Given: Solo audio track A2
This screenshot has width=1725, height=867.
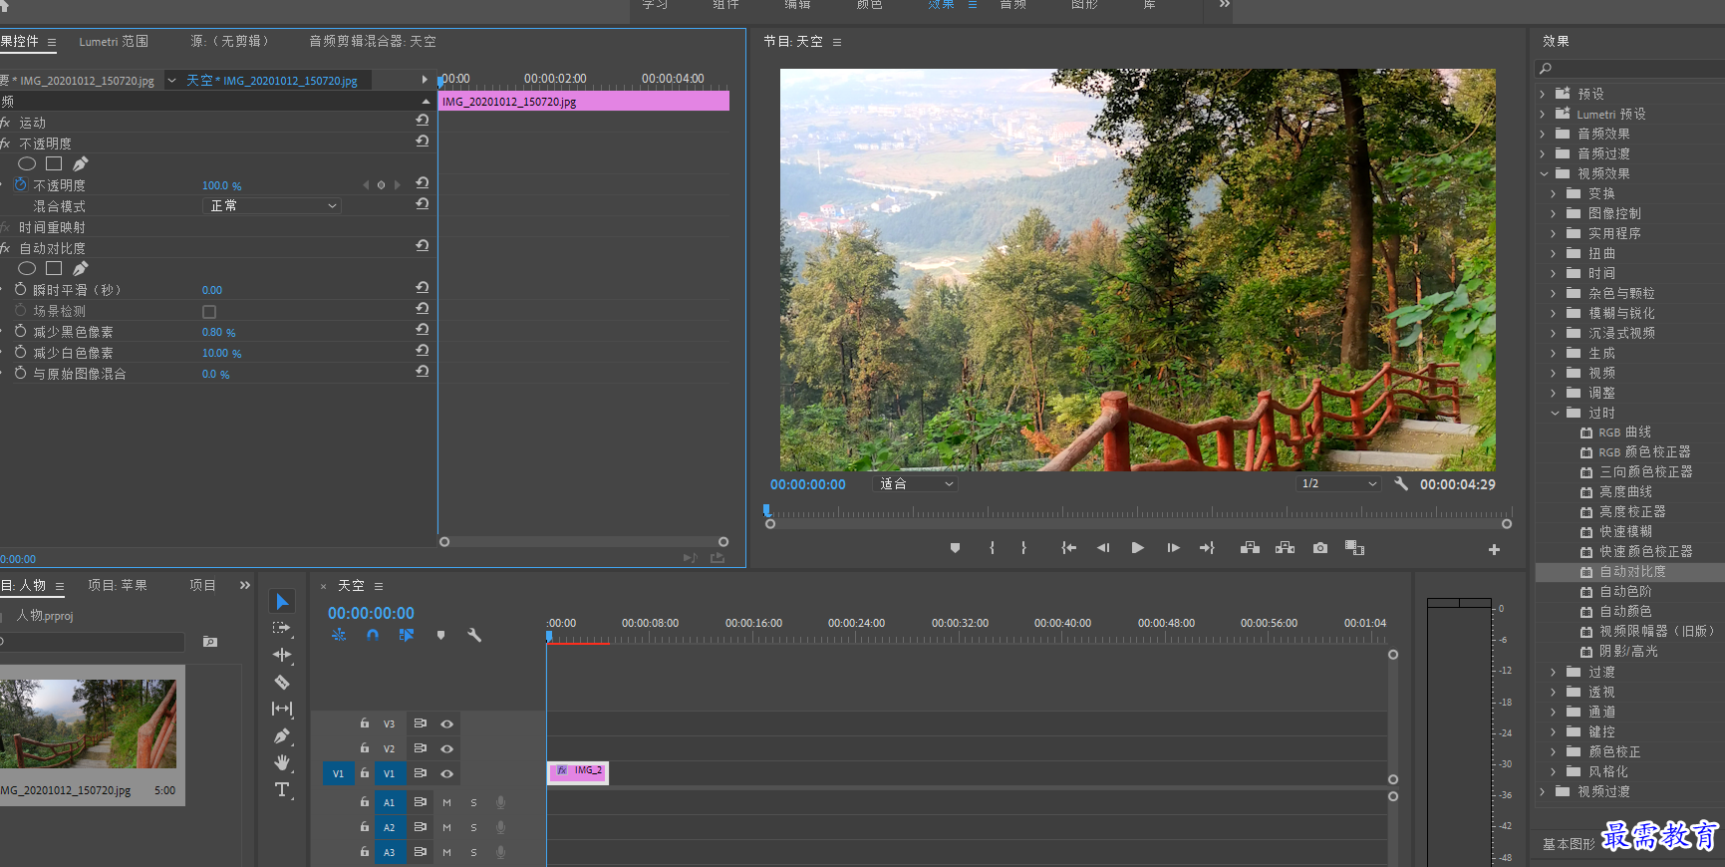Looking at the screenshot, I should click(473, 827).
